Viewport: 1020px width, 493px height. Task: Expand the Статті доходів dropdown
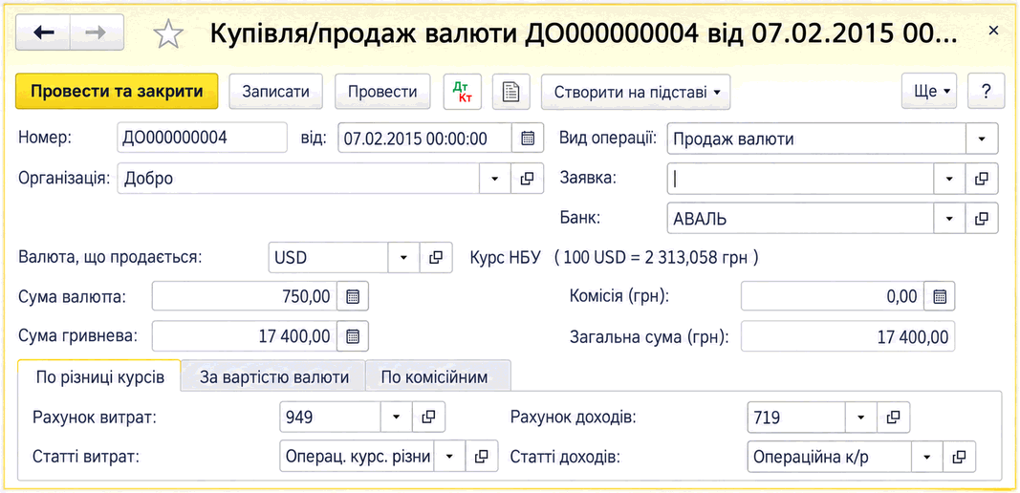pyautogui.click(x=928, y=457)
